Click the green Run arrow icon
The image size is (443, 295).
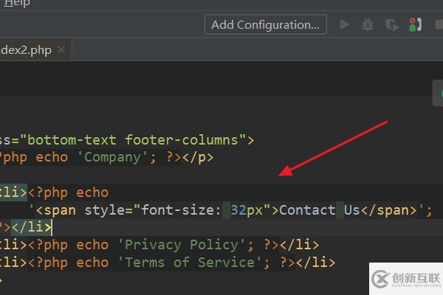pyautogui.click(x=344, y=24)
